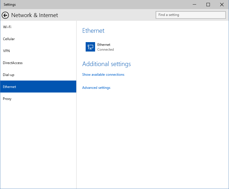The image size is (229, 189).
Task: Select Cellular in the sidebar
Action: click(9, 39)
